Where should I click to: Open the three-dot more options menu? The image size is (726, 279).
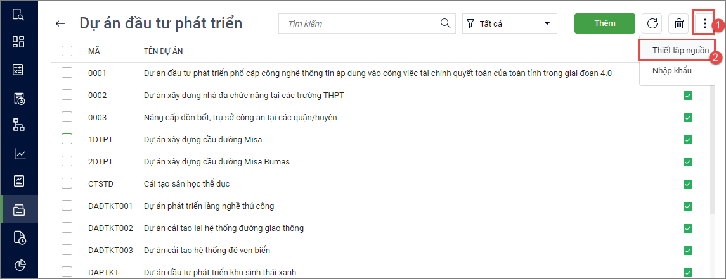[704, 24]
